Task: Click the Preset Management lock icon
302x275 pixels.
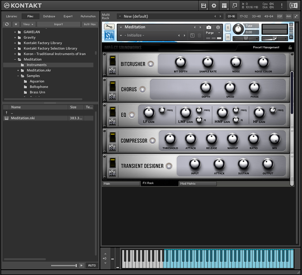Action: tap(290, 48)
